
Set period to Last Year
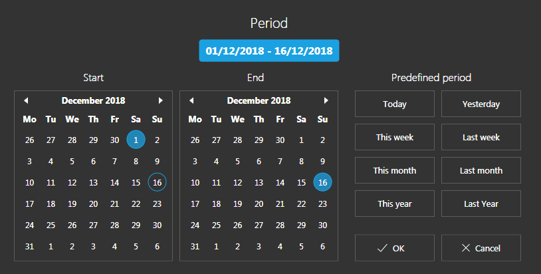point(481,204)
